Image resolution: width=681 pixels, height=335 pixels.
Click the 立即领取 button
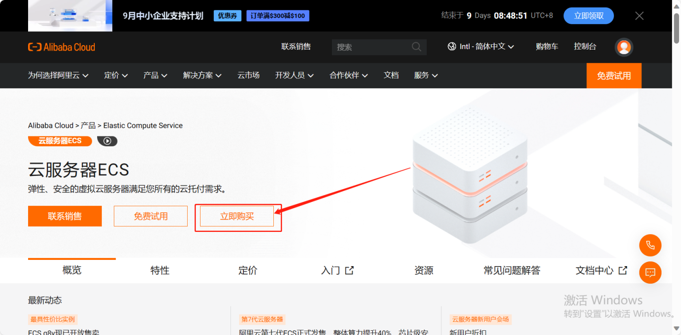(x=589, y=16)
